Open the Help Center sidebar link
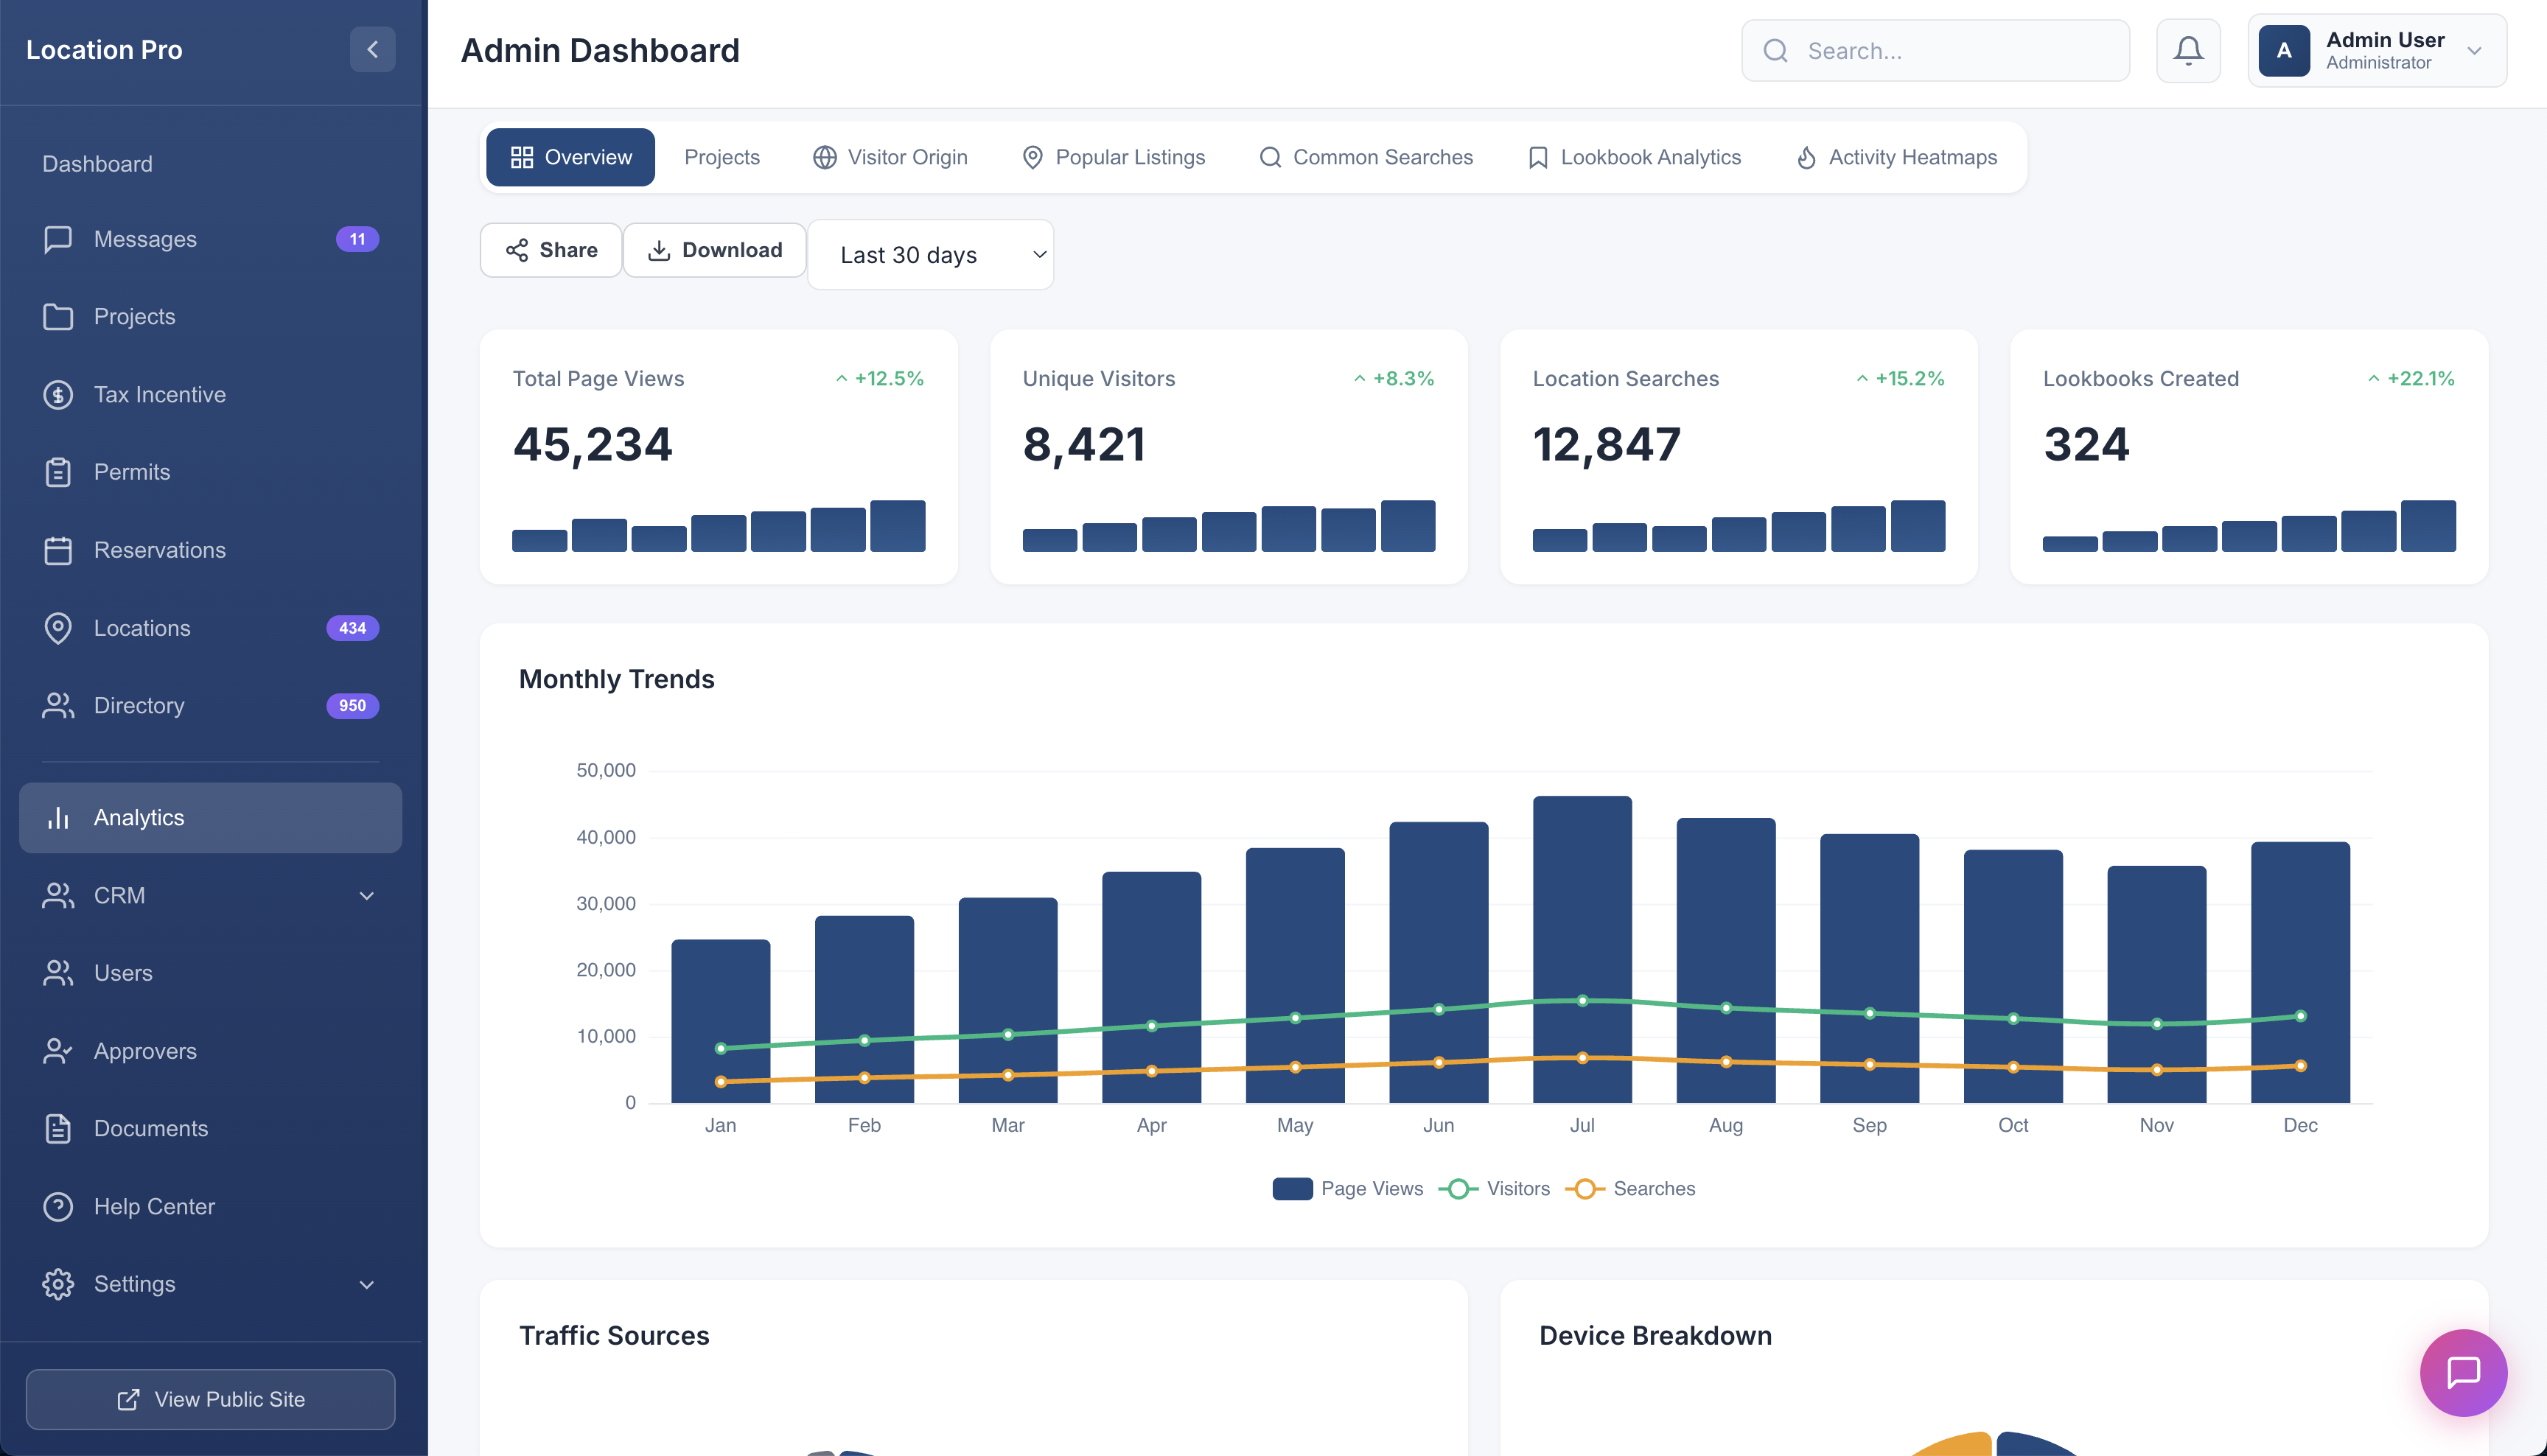 point(210,1206)
